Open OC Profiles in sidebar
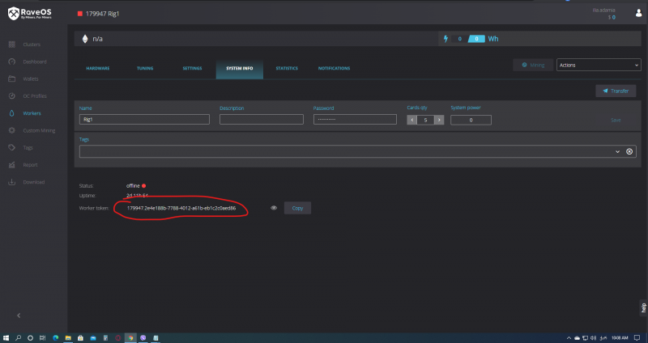This screenshot has width=648, height=343. click(x=32, y=95)
